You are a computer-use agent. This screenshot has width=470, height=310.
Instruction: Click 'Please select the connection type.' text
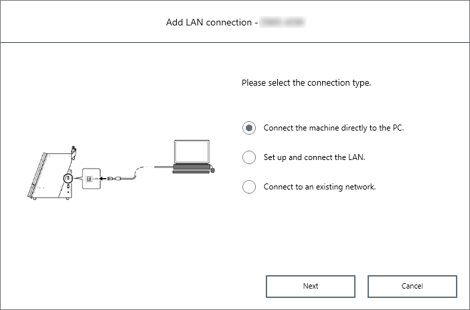point(306,84)
